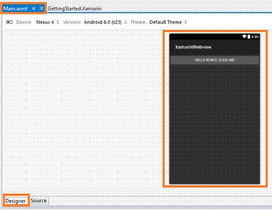Switch to the Source tab
The image size is (272, 210).
(x=38, y=201)
